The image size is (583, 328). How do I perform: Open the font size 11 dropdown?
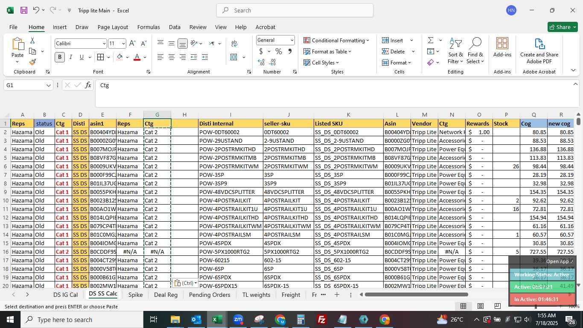coord(123,44)
